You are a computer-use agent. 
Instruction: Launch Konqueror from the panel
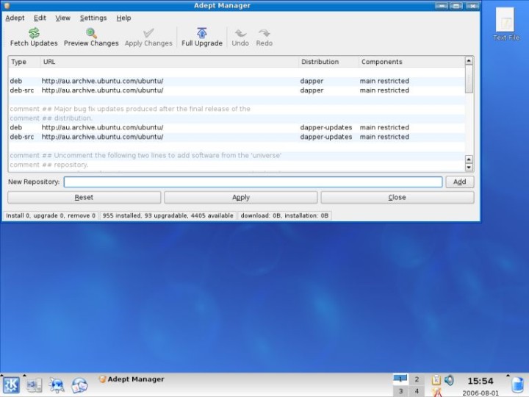click(57, 385)
